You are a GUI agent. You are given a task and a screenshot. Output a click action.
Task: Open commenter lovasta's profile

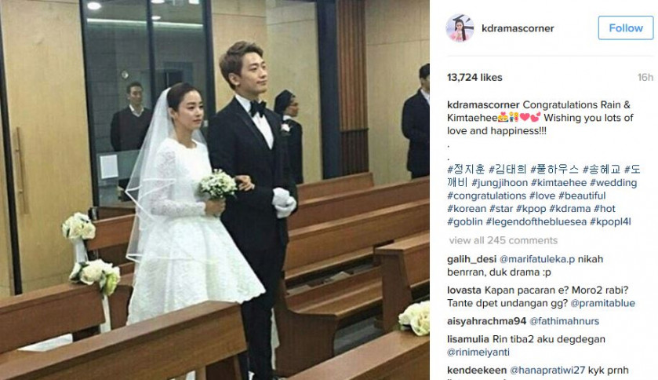click(464, 290)
